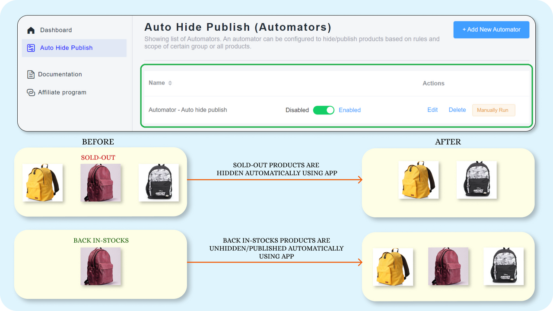Click the Auto Hide Publish sidebar icon

[x=31, y=48]
